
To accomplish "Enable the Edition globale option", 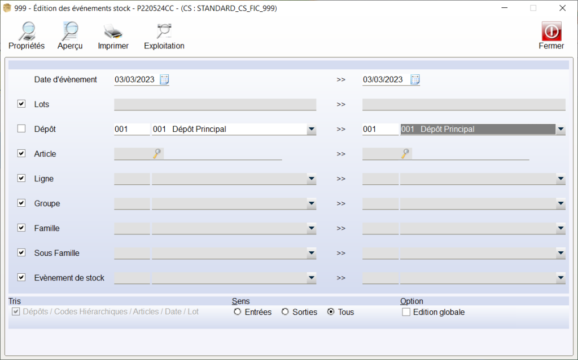I will click(406, 312).
